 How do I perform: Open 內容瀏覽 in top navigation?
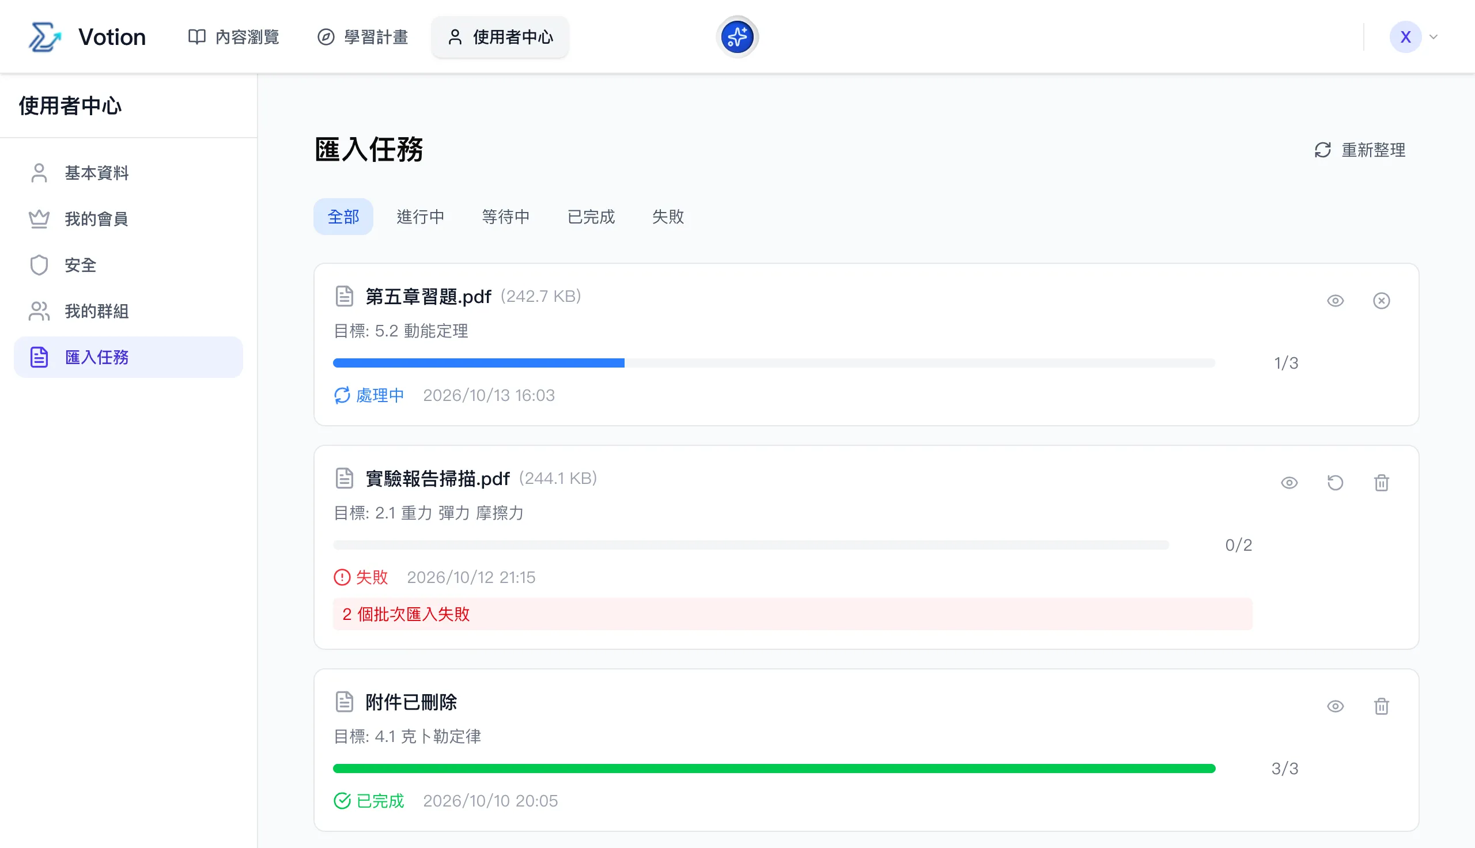233,37
